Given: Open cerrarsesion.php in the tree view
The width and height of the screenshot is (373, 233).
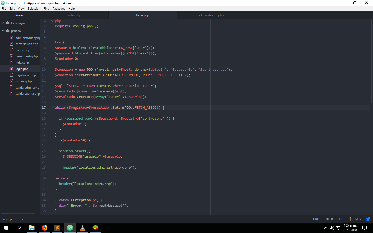Looking at the screenshot, I should (27, 44).
